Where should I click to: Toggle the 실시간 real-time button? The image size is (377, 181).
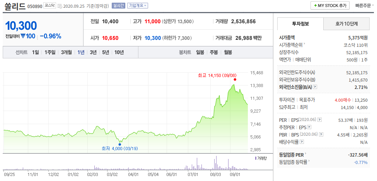(x=118, y=5)
